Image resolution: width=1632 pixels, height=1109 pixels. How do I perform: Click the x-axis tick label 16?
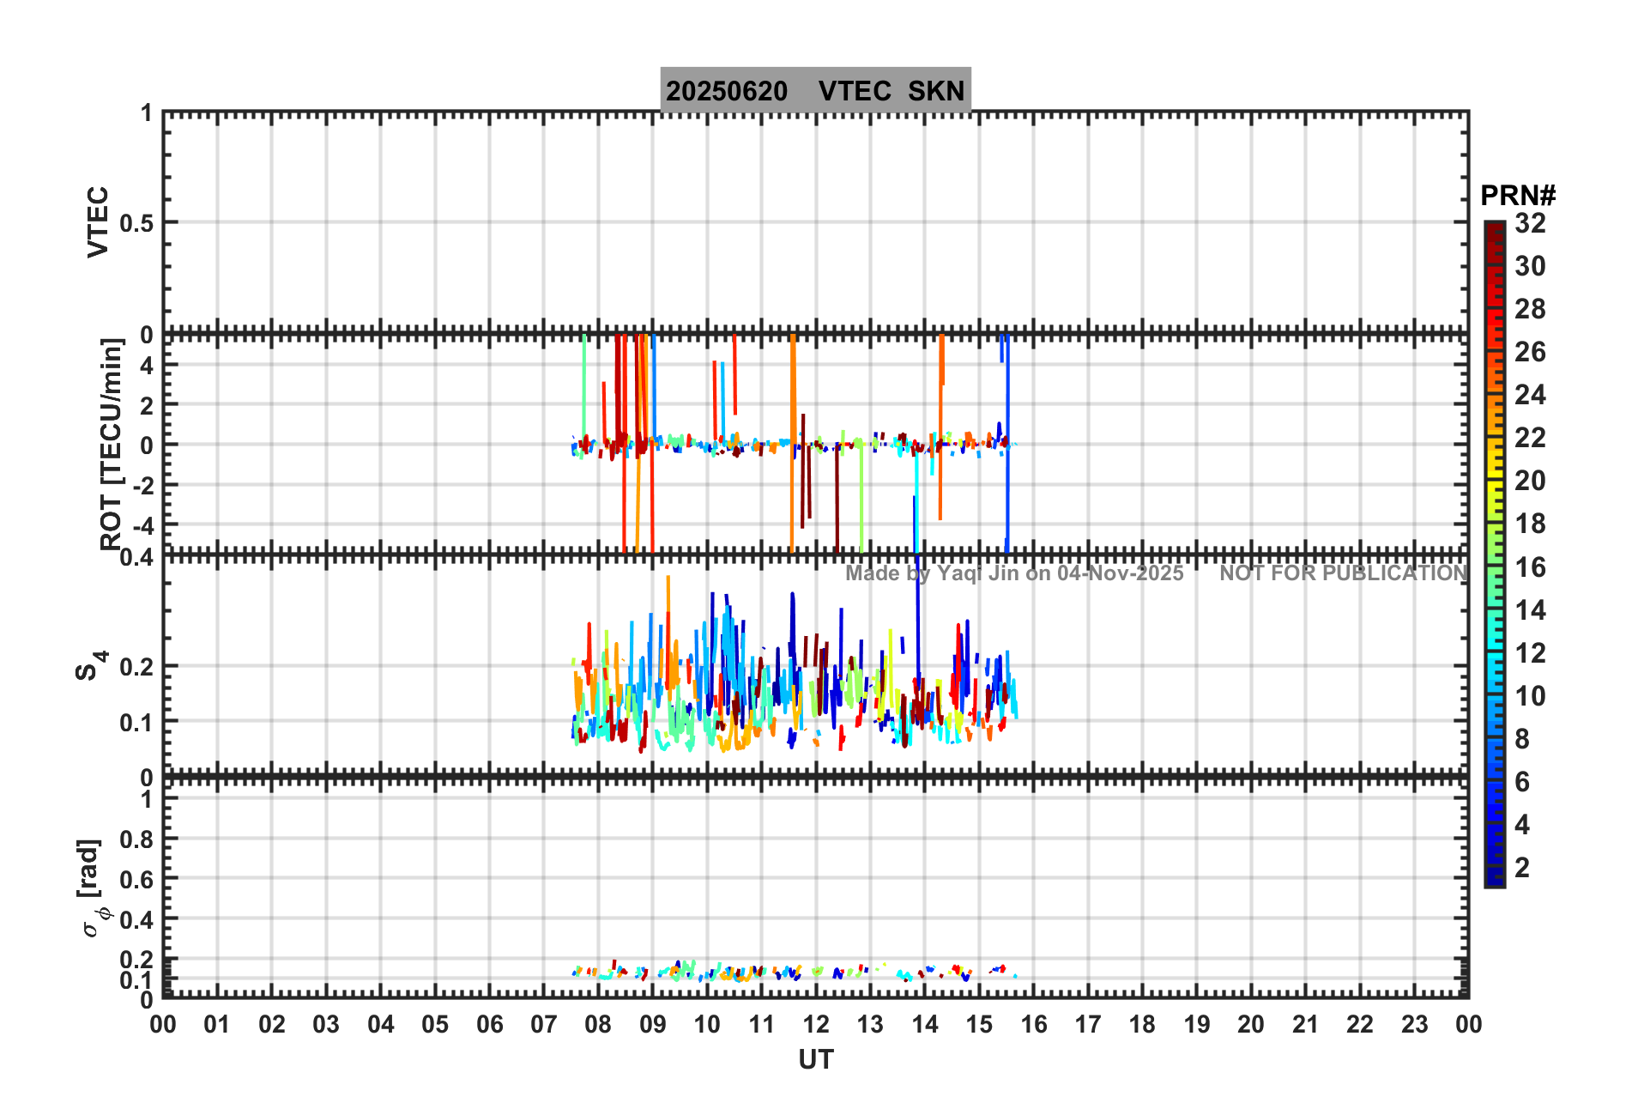(1034, 1025)
